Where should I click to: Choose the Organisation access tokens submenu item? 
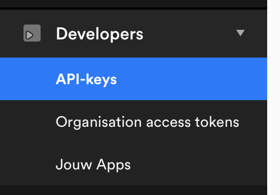click(134, 122)
